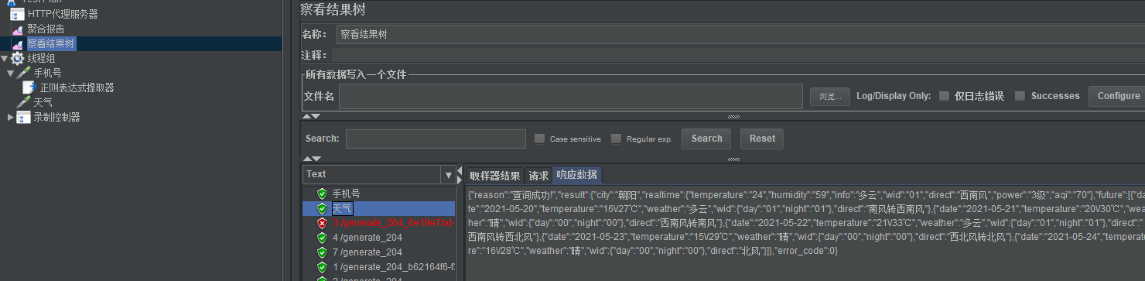Collapse the 手机号 tree node
Image resolution: width=1145 pixels, height=281 pixels.
[x=11, y=73]
